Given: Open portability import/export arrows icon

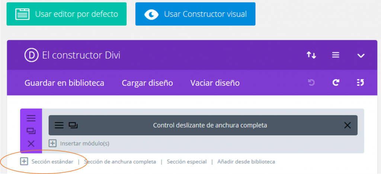Looking at the screenshot, I should (x=311, y=55).
